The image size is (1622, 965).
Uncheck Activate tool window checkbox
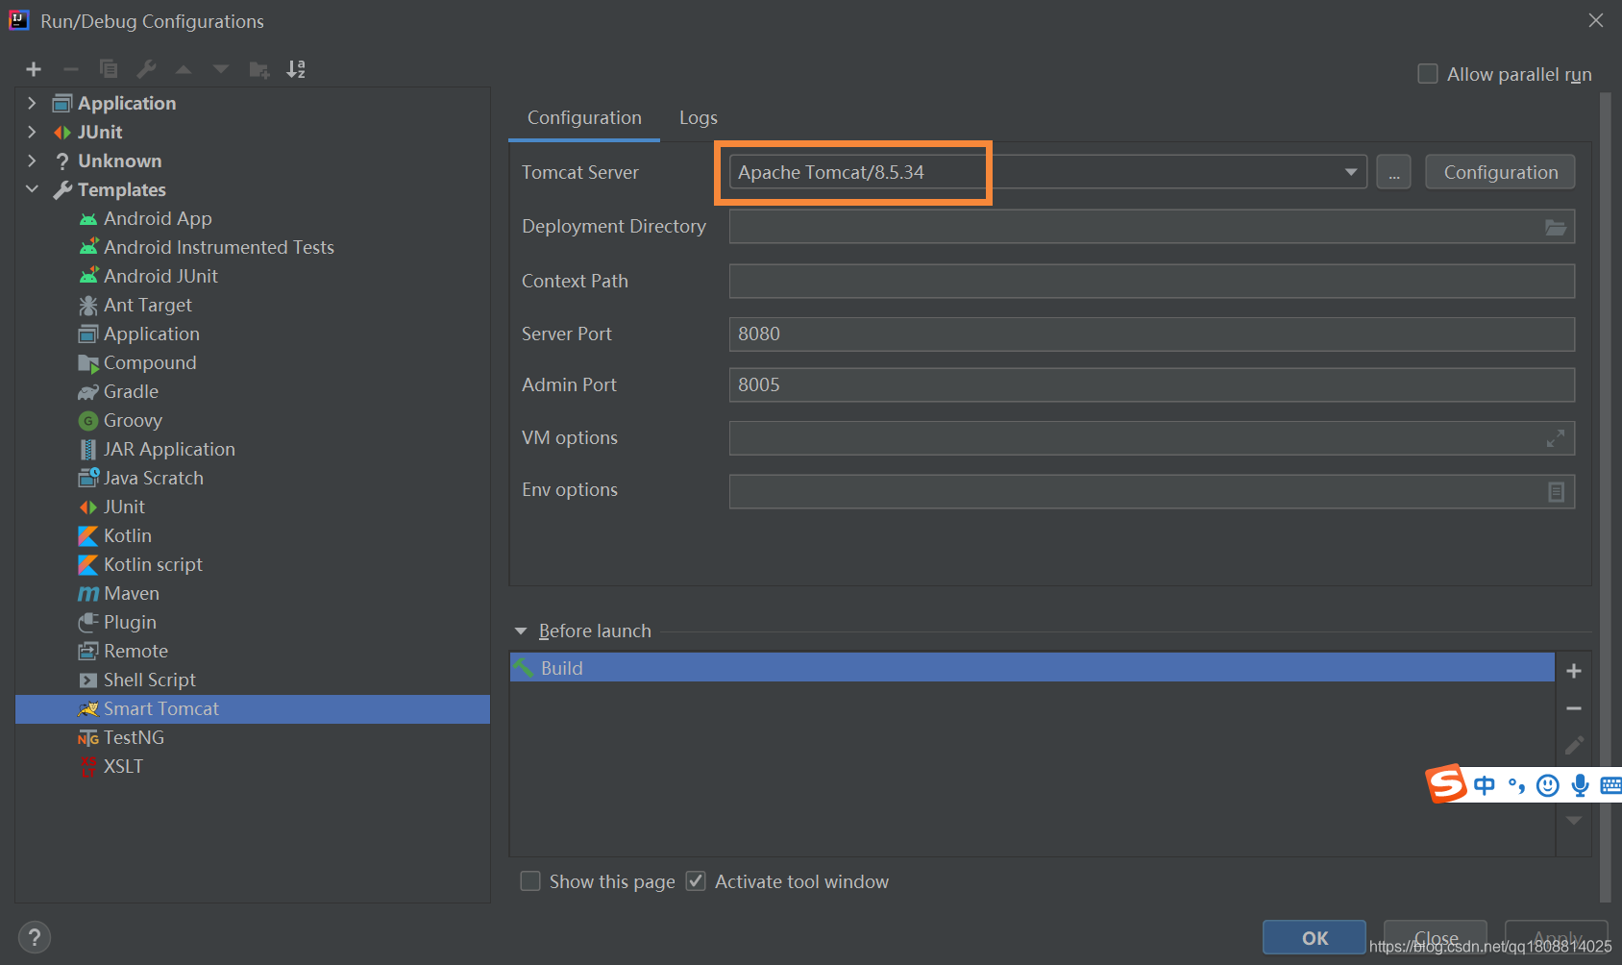click(696, 881)
